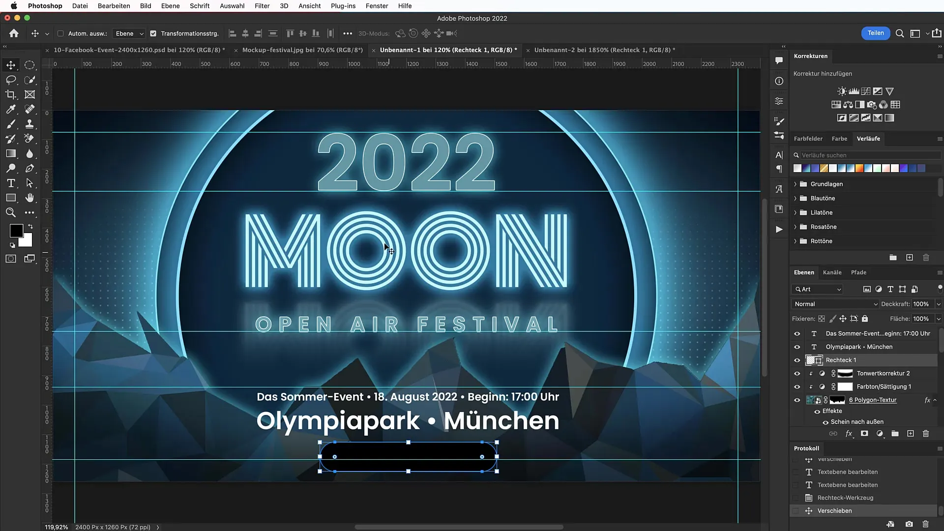Expand the Lilatöne gradient folder

[795, 213]
